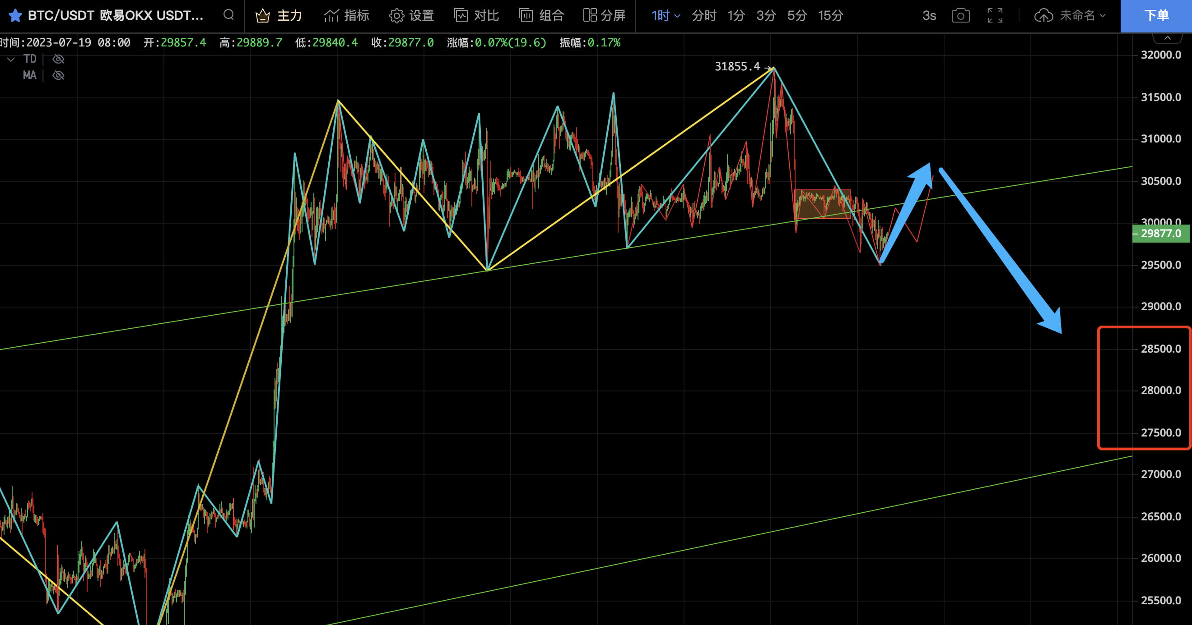Click the 开 29857.4 open value
The height and width of the screenshot is (625, 1192).
(x=174, y=43)
